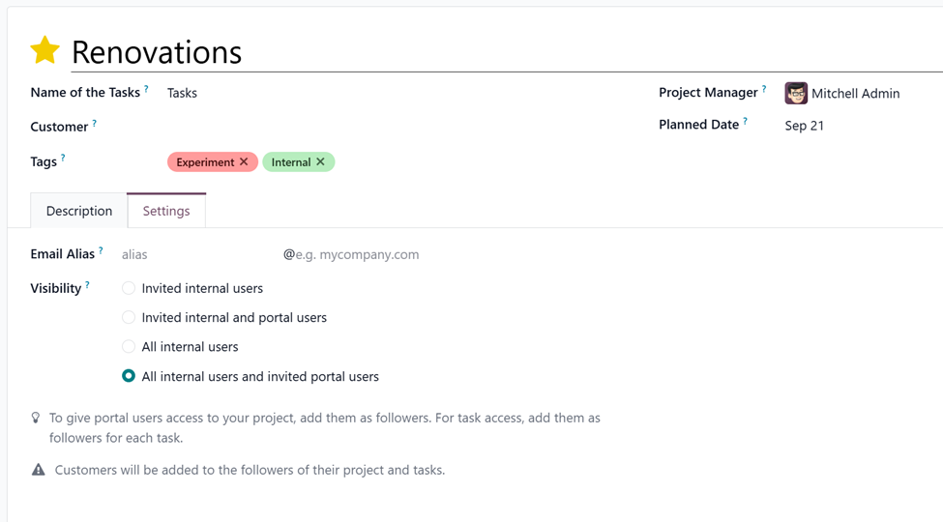Click help icon beside Name of the Tasks
The image size is (943, 522).
coord(147,89)
